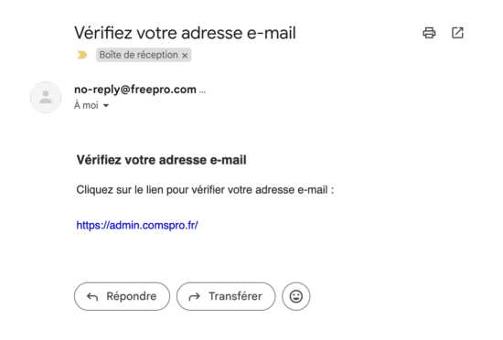Open the message in a new window
The width and height of the screenshot is (503, 340).
pyautogui.click(x=457, y=33)
